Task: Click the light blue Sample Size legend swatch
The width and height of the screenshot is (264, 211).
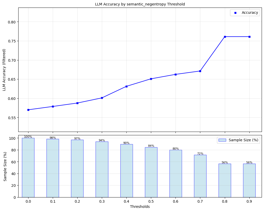Action: [x=222, y=140]
